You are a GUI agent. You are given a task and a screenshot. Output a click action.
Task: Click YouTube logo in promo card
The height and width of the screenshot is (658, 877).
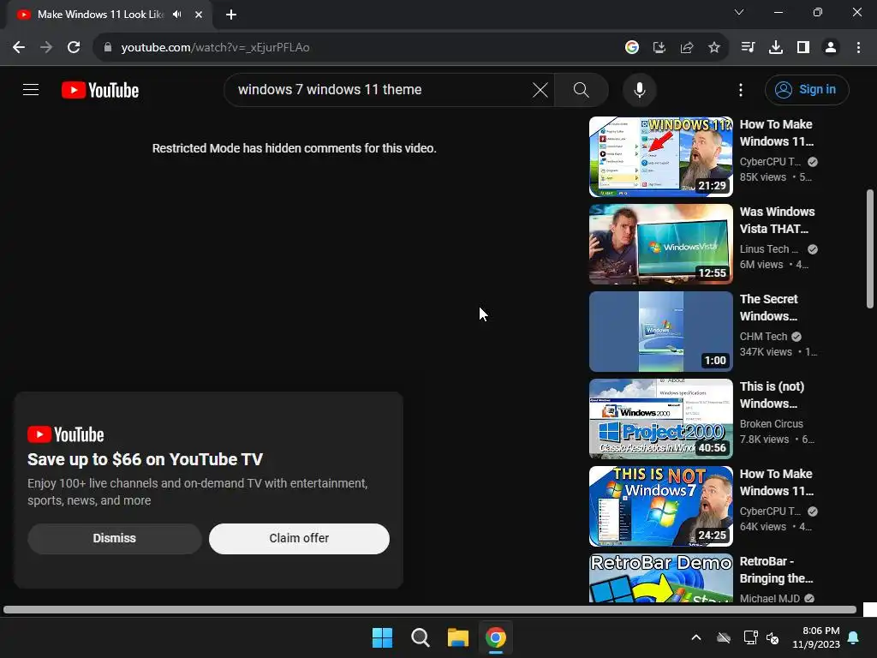point(66,434)
